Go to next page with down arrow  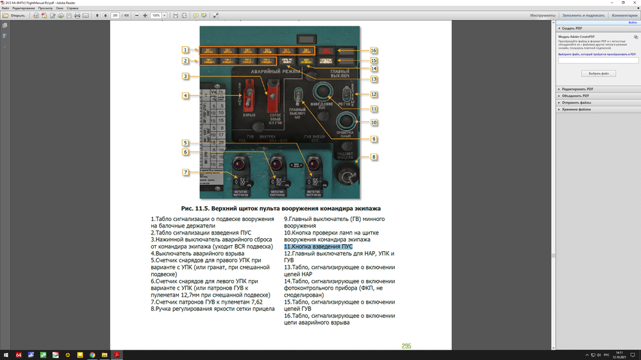click(106, 15)
